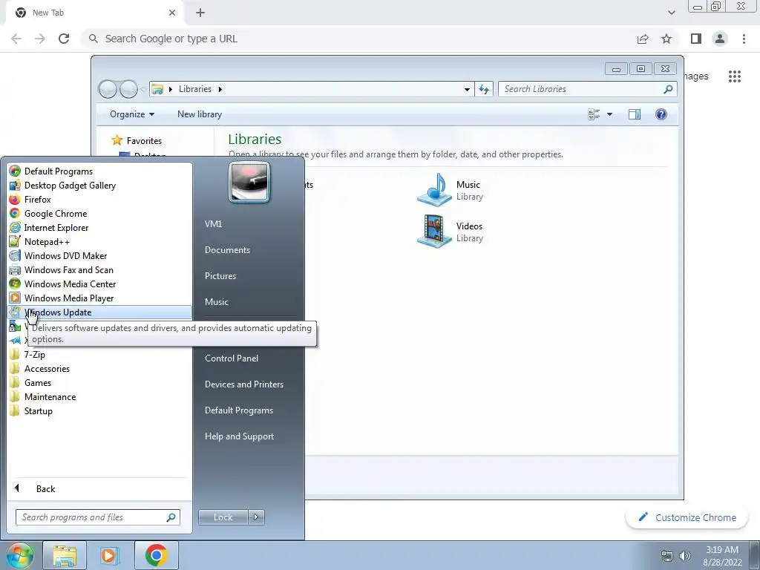The image size is (760, 570).
Task: Switch to Chrome on the taskbar
Action: (156, 555)
